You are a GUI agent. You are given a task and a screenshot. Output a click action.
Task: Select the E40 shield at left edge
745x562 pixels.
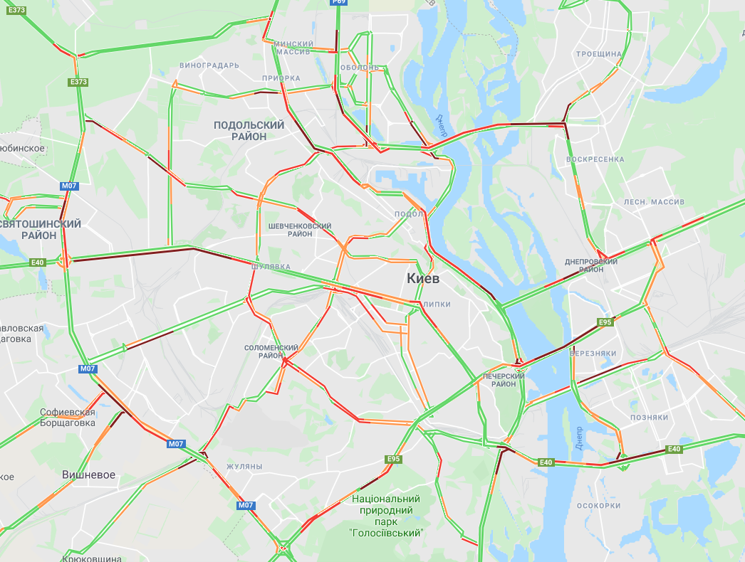38,262
